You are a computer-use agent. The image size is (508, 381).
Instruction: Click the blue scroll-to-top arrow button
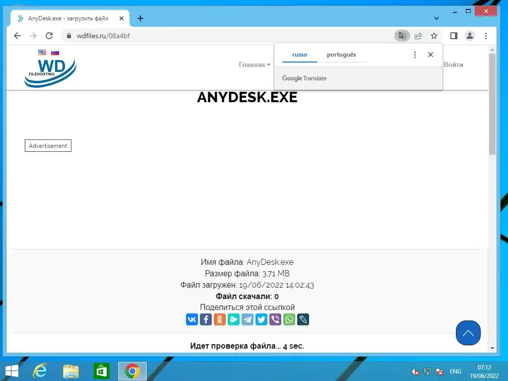468,333
